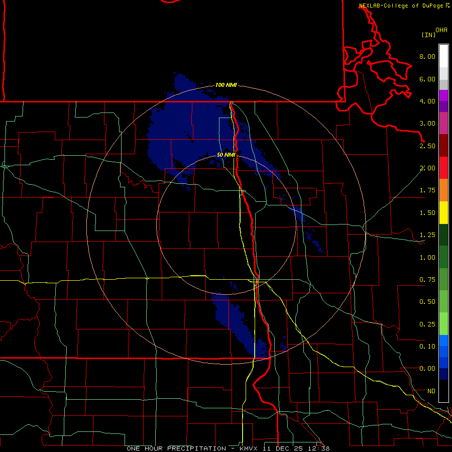Click the 3.00 legend value
452x452 pixels.
pyautogui.click(x=427, y=124)
